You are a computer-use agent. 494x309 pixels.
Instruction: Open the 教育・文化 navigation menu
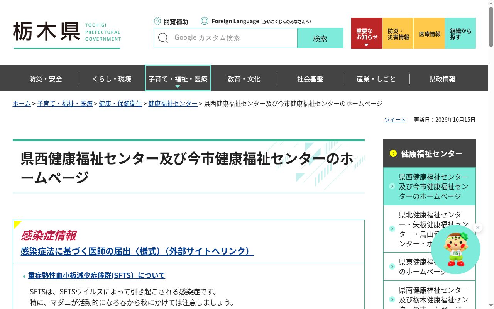coord(244,79)
